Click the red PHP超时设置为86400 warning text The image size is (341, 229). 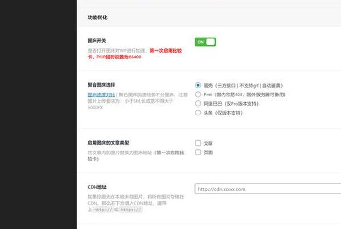tap(119, 57)
